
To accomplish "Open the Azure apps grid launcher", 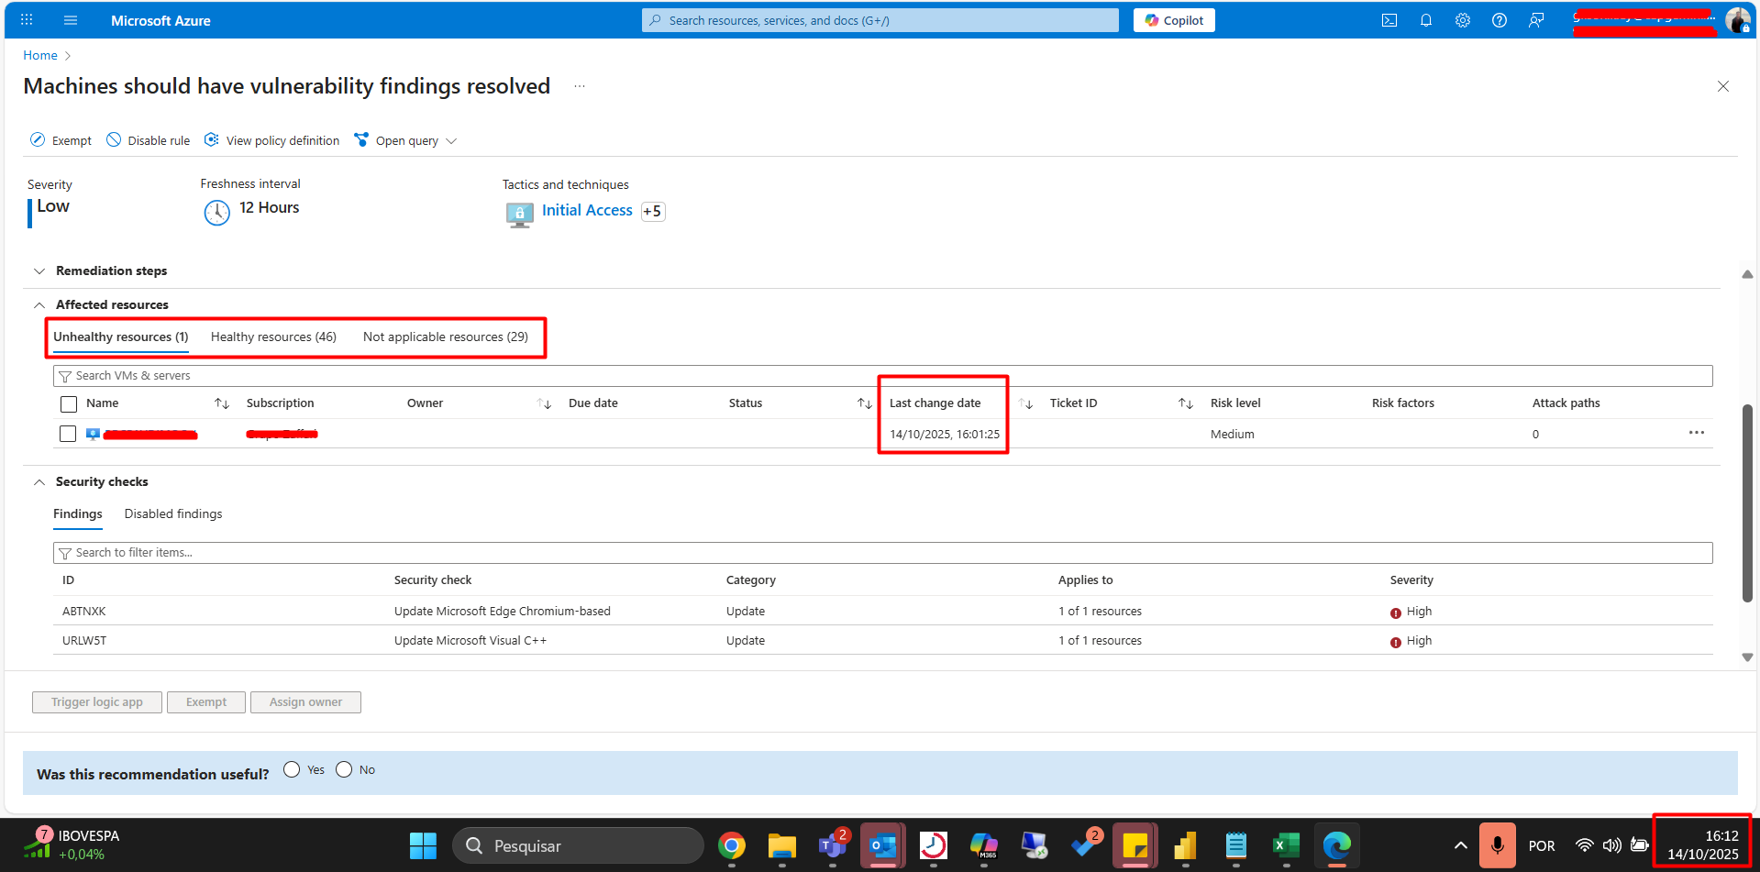I will 27,19.
